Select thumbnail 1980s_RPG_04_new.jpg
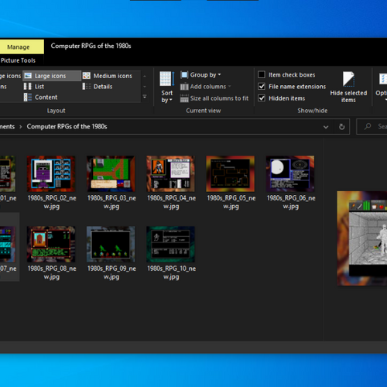387x387 pixels. tap(170, 173)
